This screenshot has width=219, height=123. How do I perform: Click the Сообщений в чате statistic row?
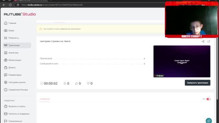(92, 64)
